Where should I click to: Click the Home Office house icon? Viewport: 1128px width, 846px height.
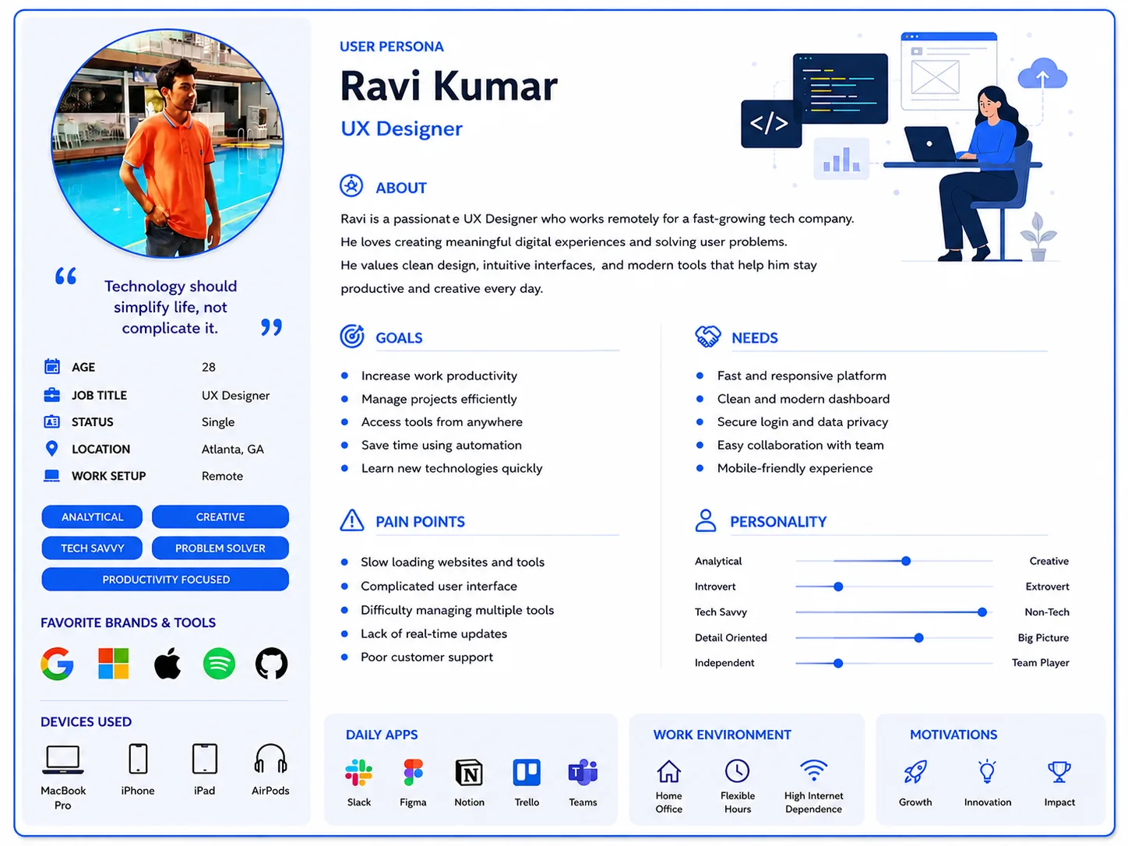669,771
